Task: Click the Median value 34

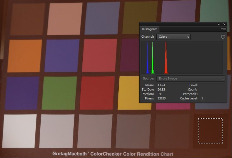Action: coord(159,94)
